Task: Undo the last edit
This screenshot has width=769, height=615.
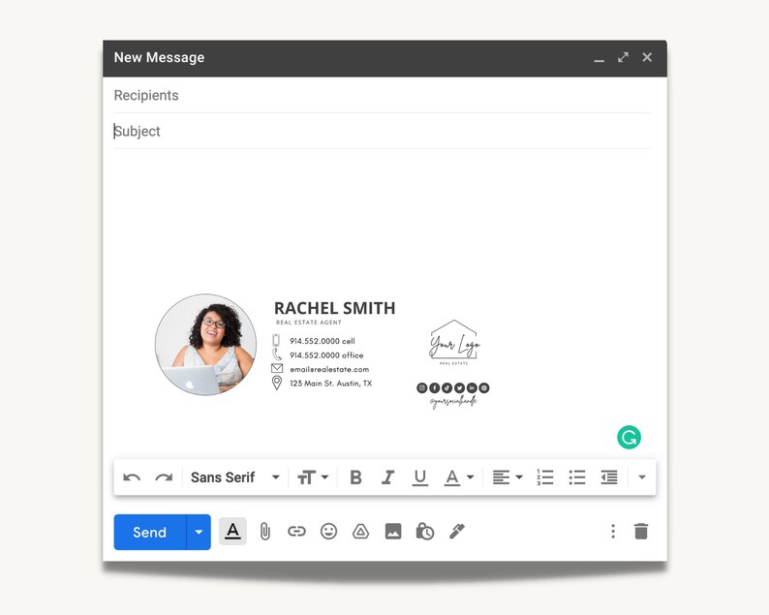Action: 132,477
